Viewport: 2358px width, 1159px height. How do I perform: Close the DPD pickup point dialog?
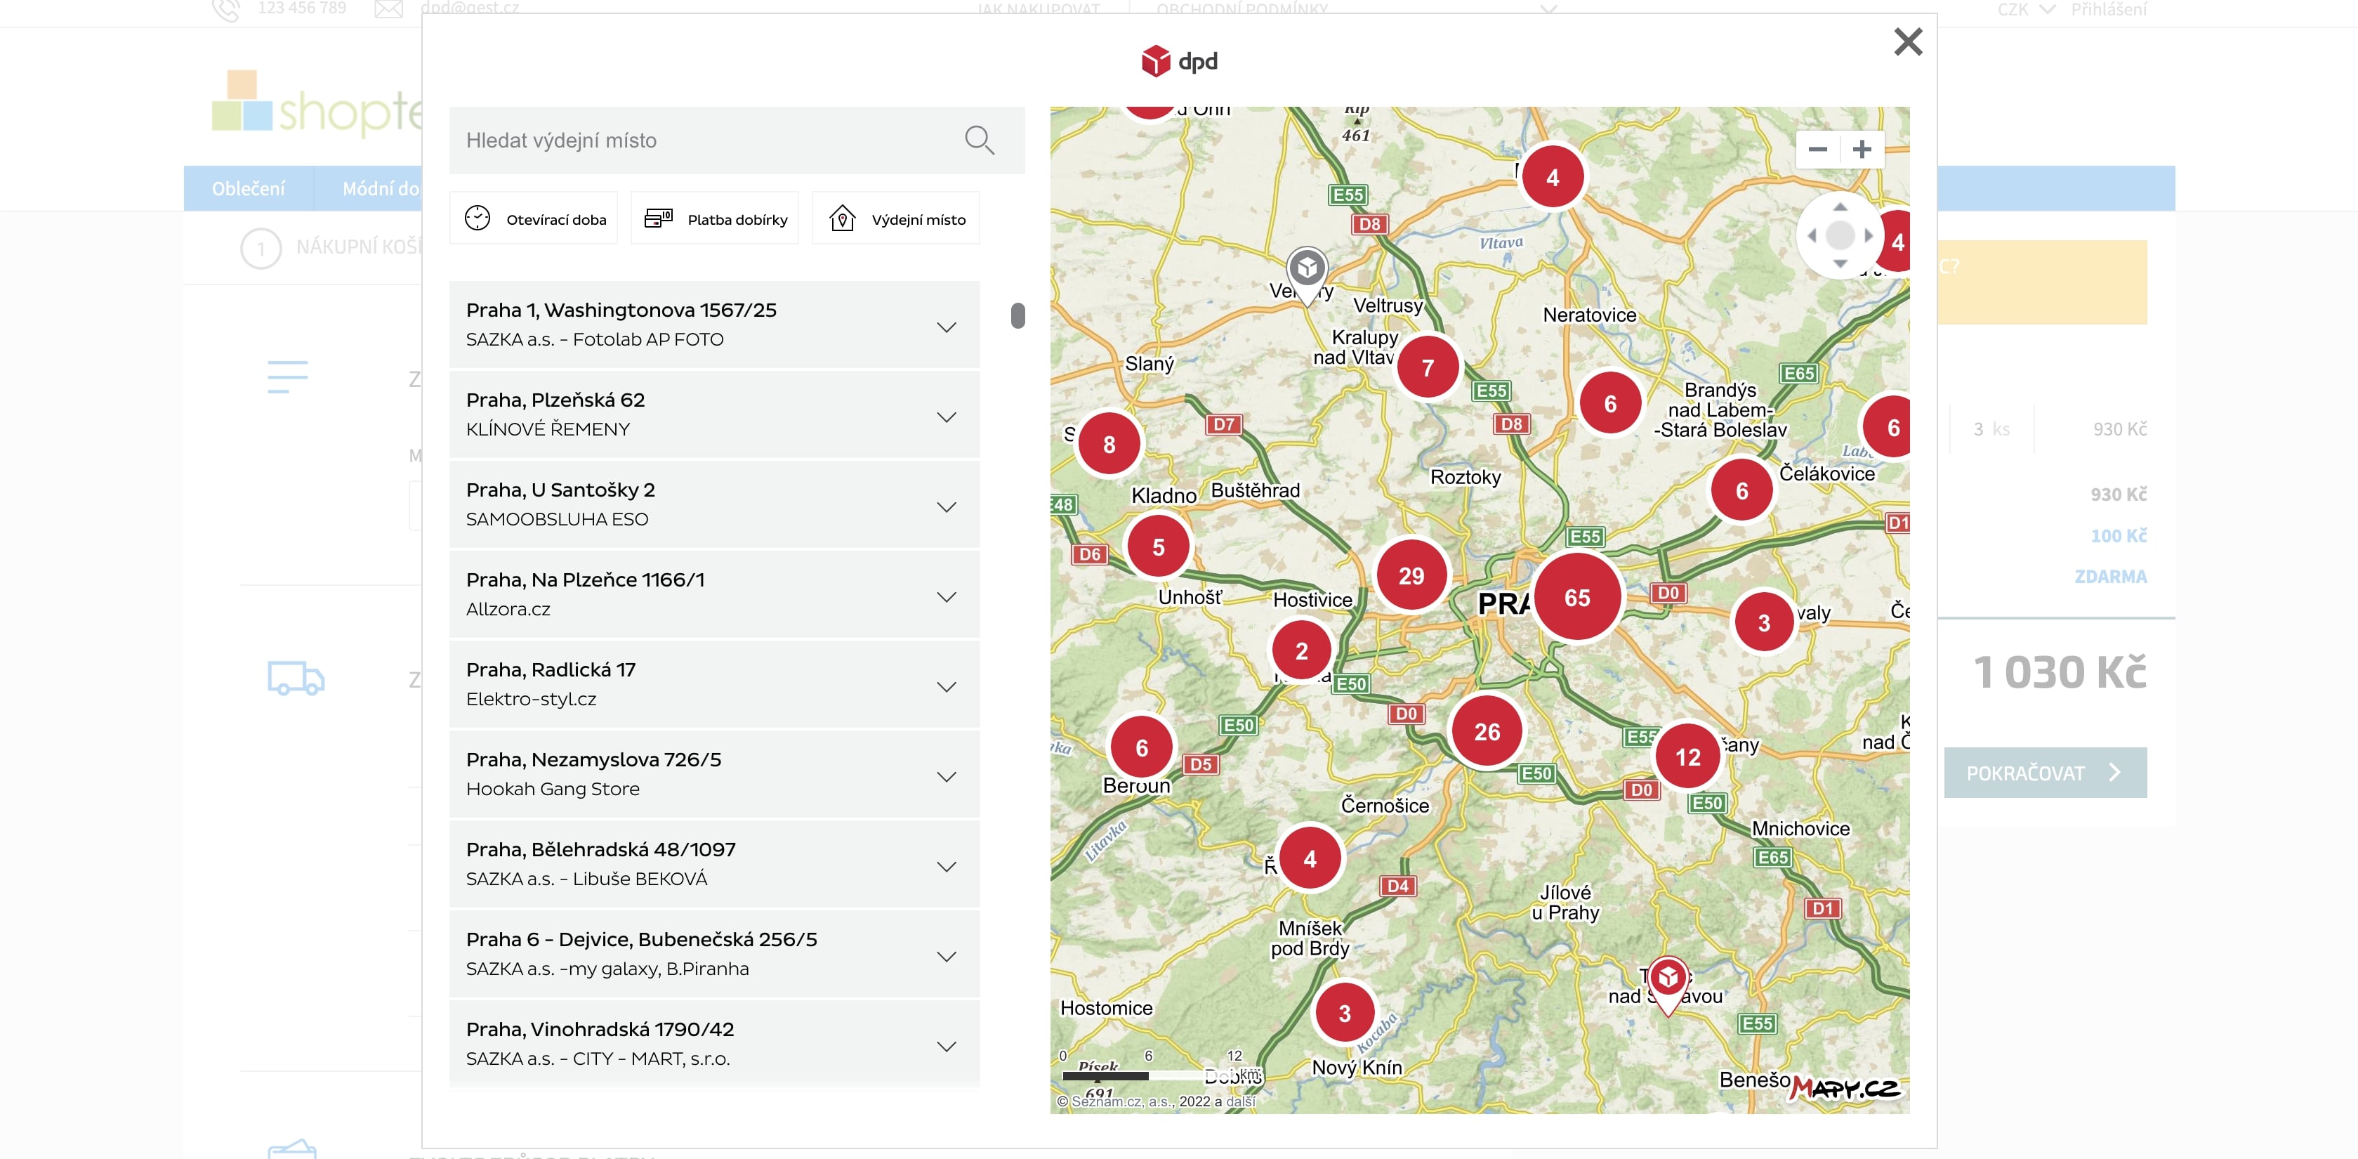point(1908,41)
